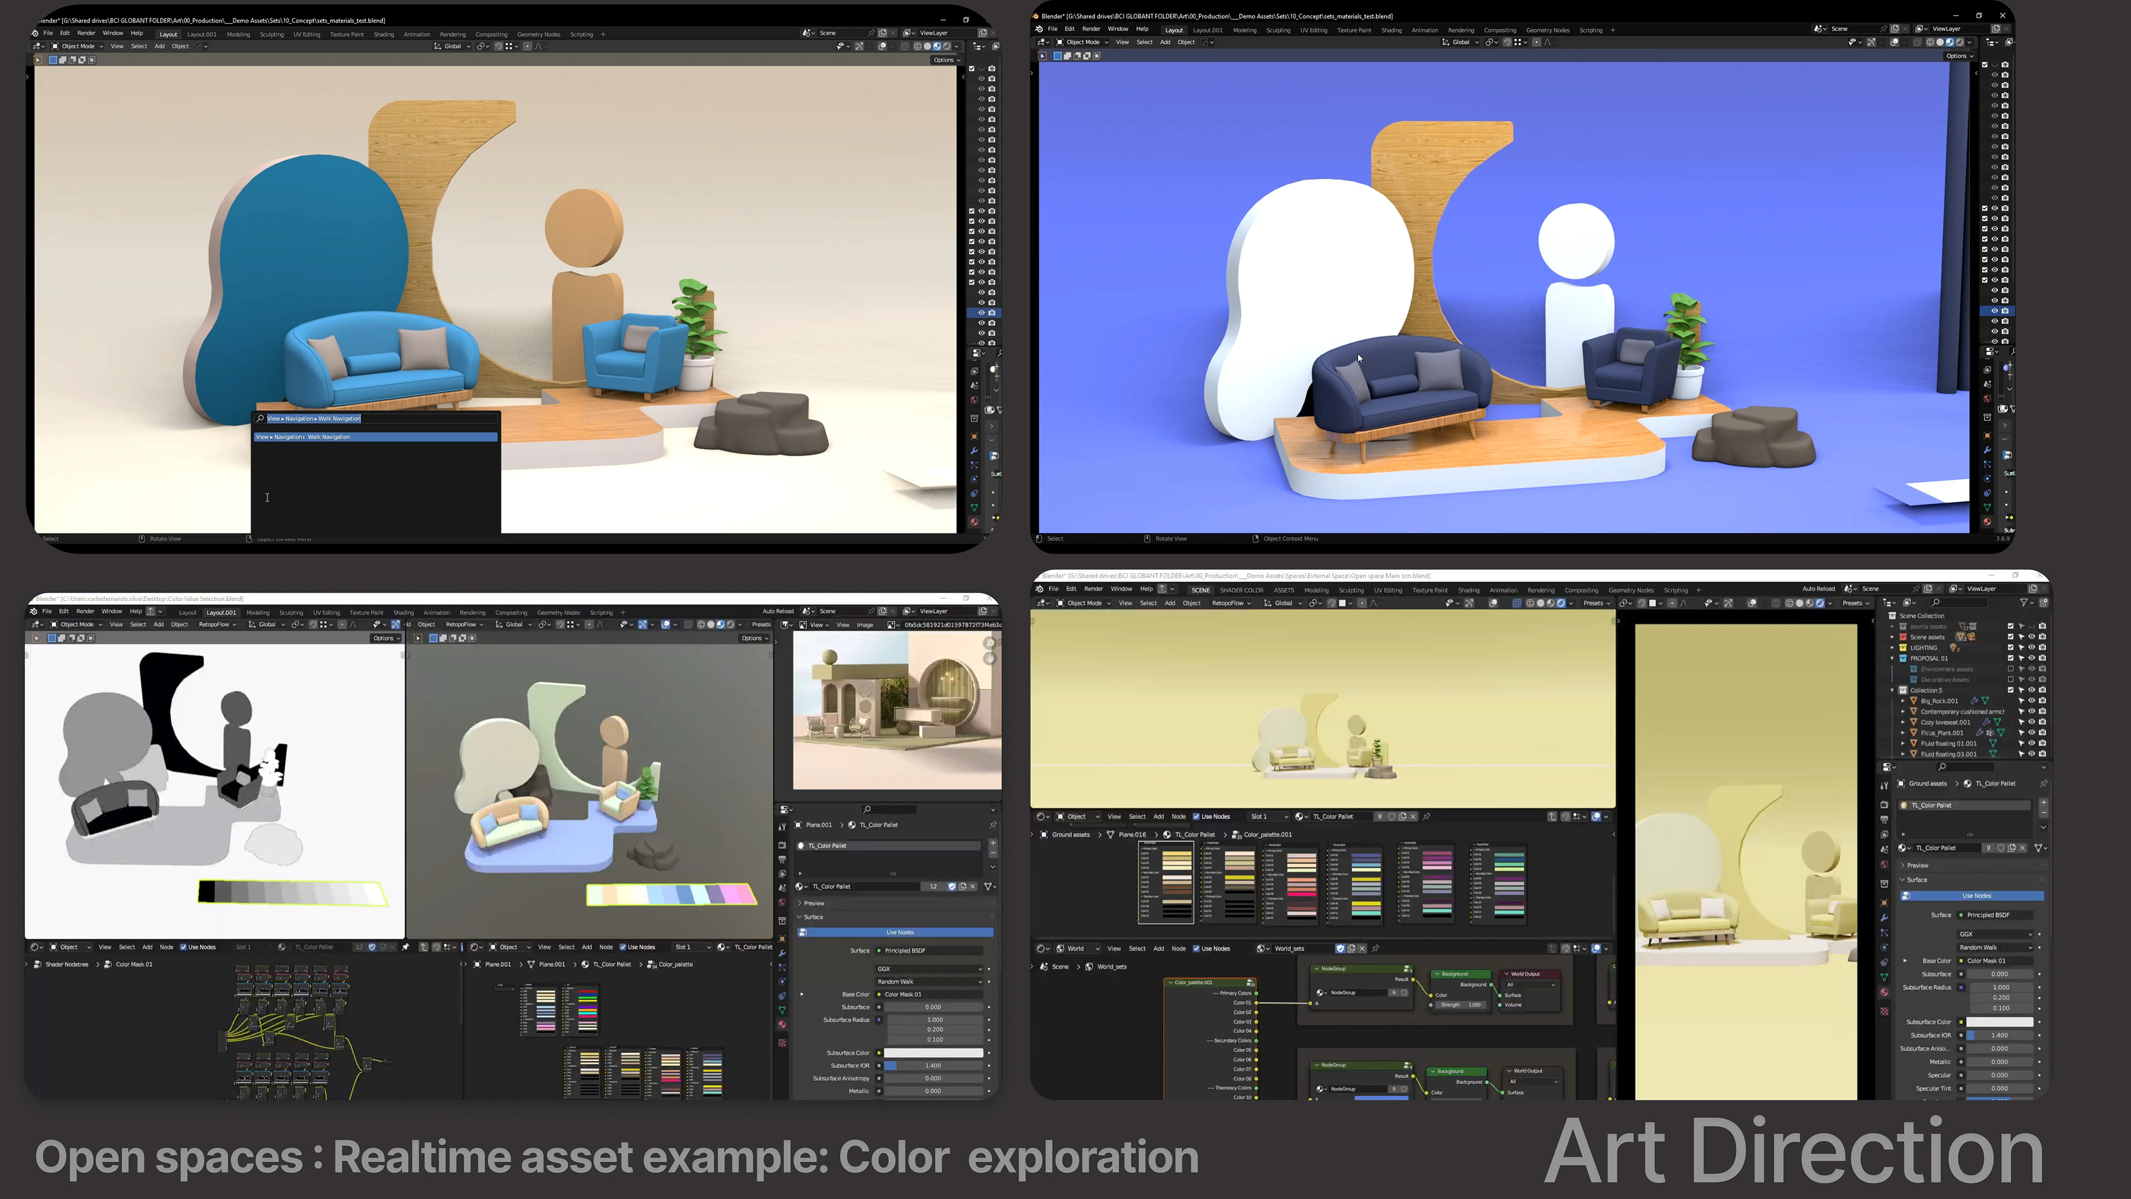Uncheck the LIGHTING collection checkbox

[x=2010, y=648]
